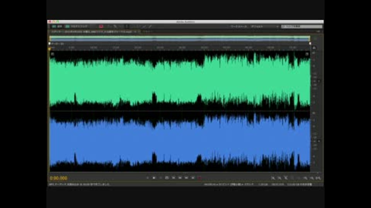Click the Fast Forward transport button
The height and width of the screenshot is (208, 371).
click(186, 178)
